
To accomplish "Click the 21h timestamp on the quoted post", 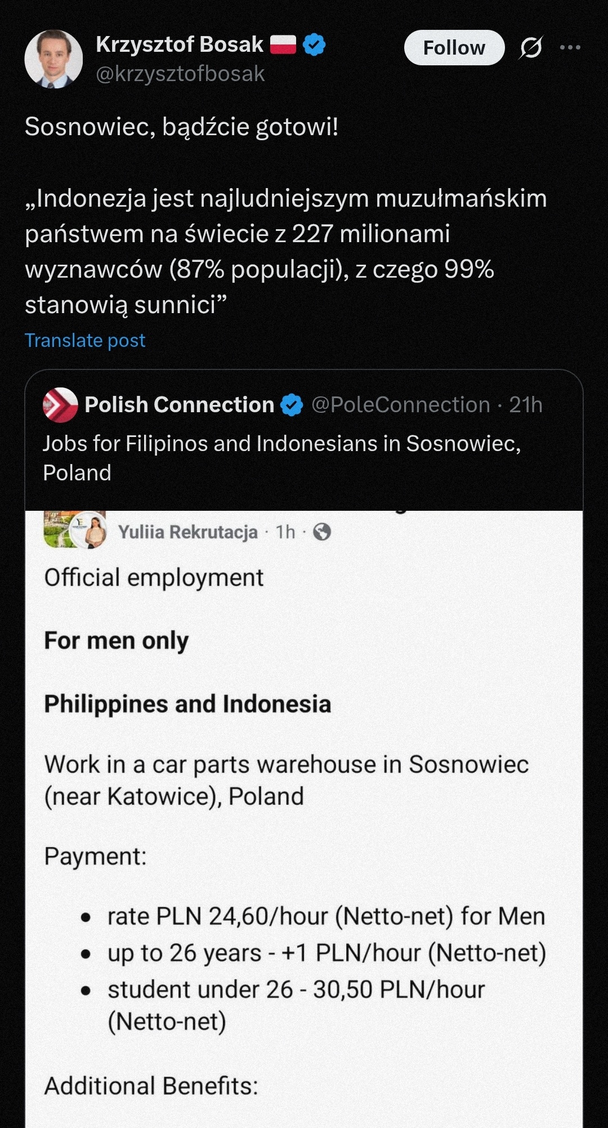I will [x=526, y=405].
